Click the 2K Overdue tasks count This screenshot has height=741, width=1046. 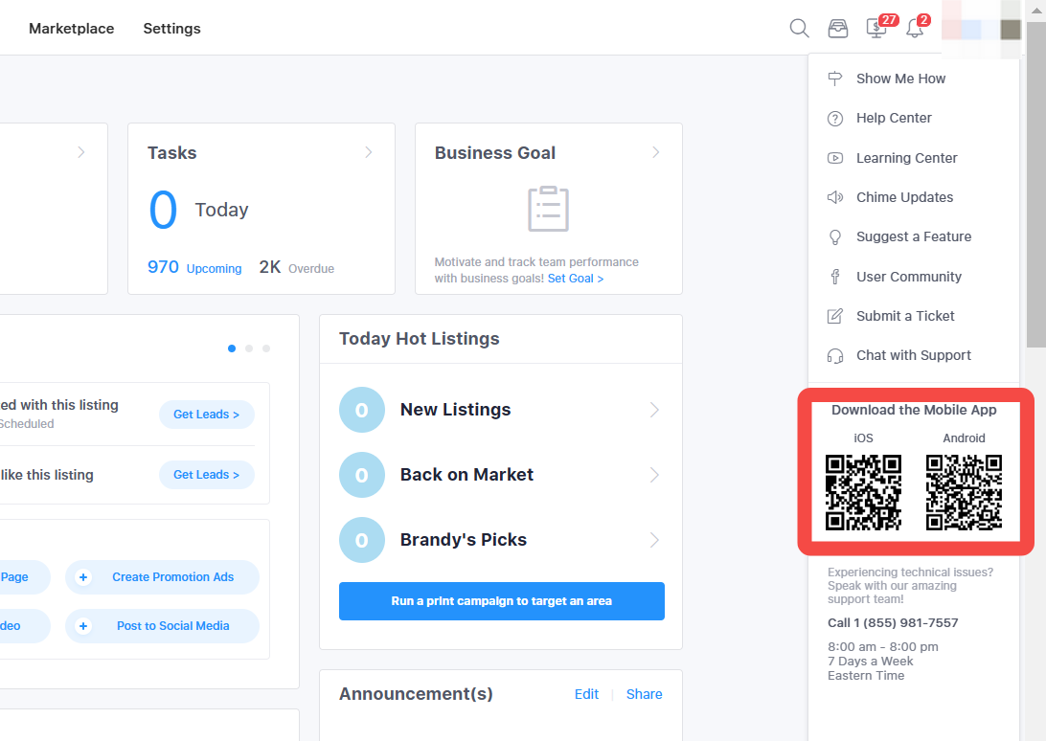pos(297,268)
